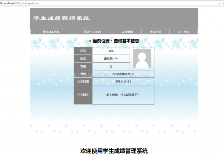Click the name value 最代码牛牛

point(111,59)
